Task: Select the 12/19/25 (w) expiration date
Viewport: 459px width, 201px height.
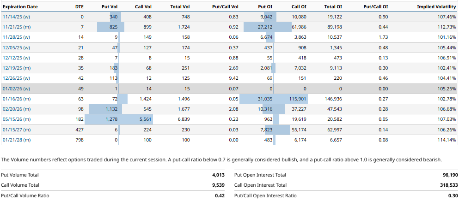Action: (x=16, y=68)
